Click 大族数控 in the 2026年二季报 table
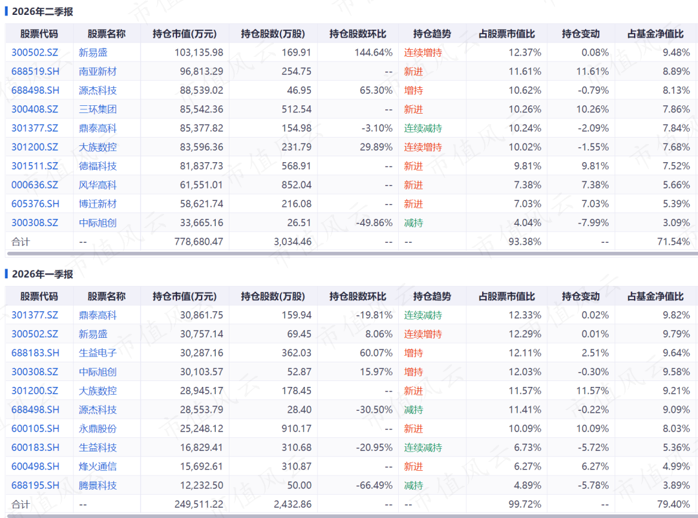Screen dimensions: 698x518 pos(98,147)
